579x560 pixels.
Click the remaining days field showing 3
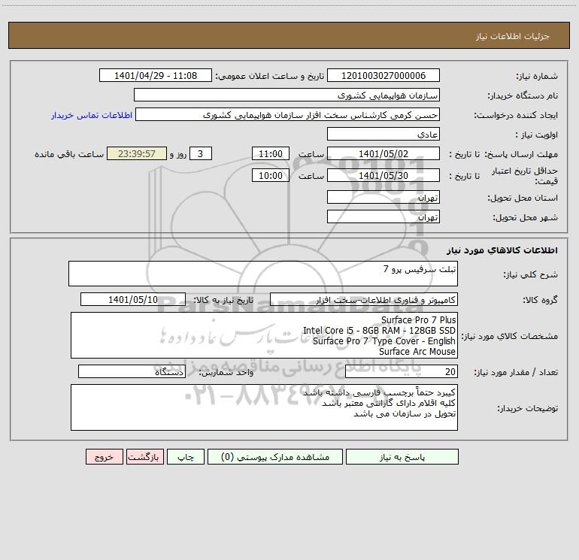click(201, 153)
